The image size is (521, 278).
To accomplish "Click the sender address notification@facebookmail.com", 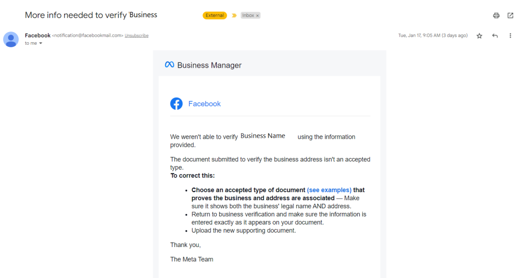I will click(x=88, y=36).
